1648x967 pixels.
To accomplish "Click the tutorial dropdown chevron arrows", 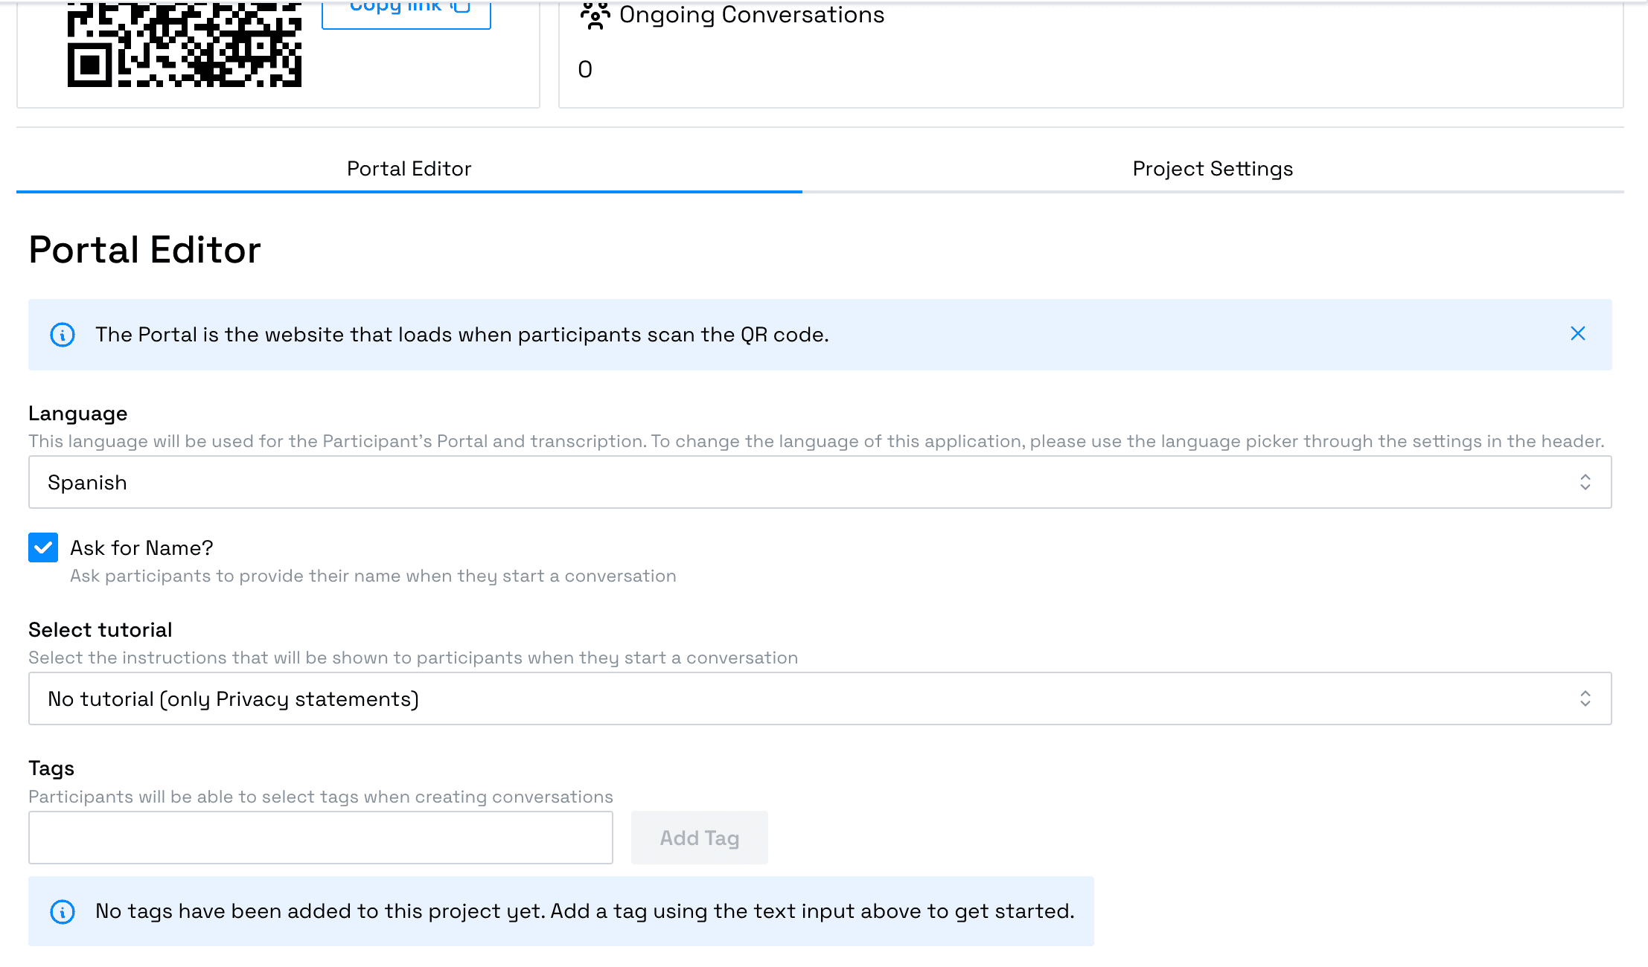I will tap(1585, 699).
